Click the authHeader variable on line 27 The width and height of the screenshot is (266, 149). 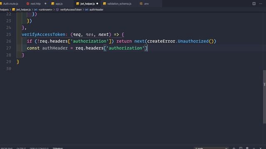[x=55, y=48]
